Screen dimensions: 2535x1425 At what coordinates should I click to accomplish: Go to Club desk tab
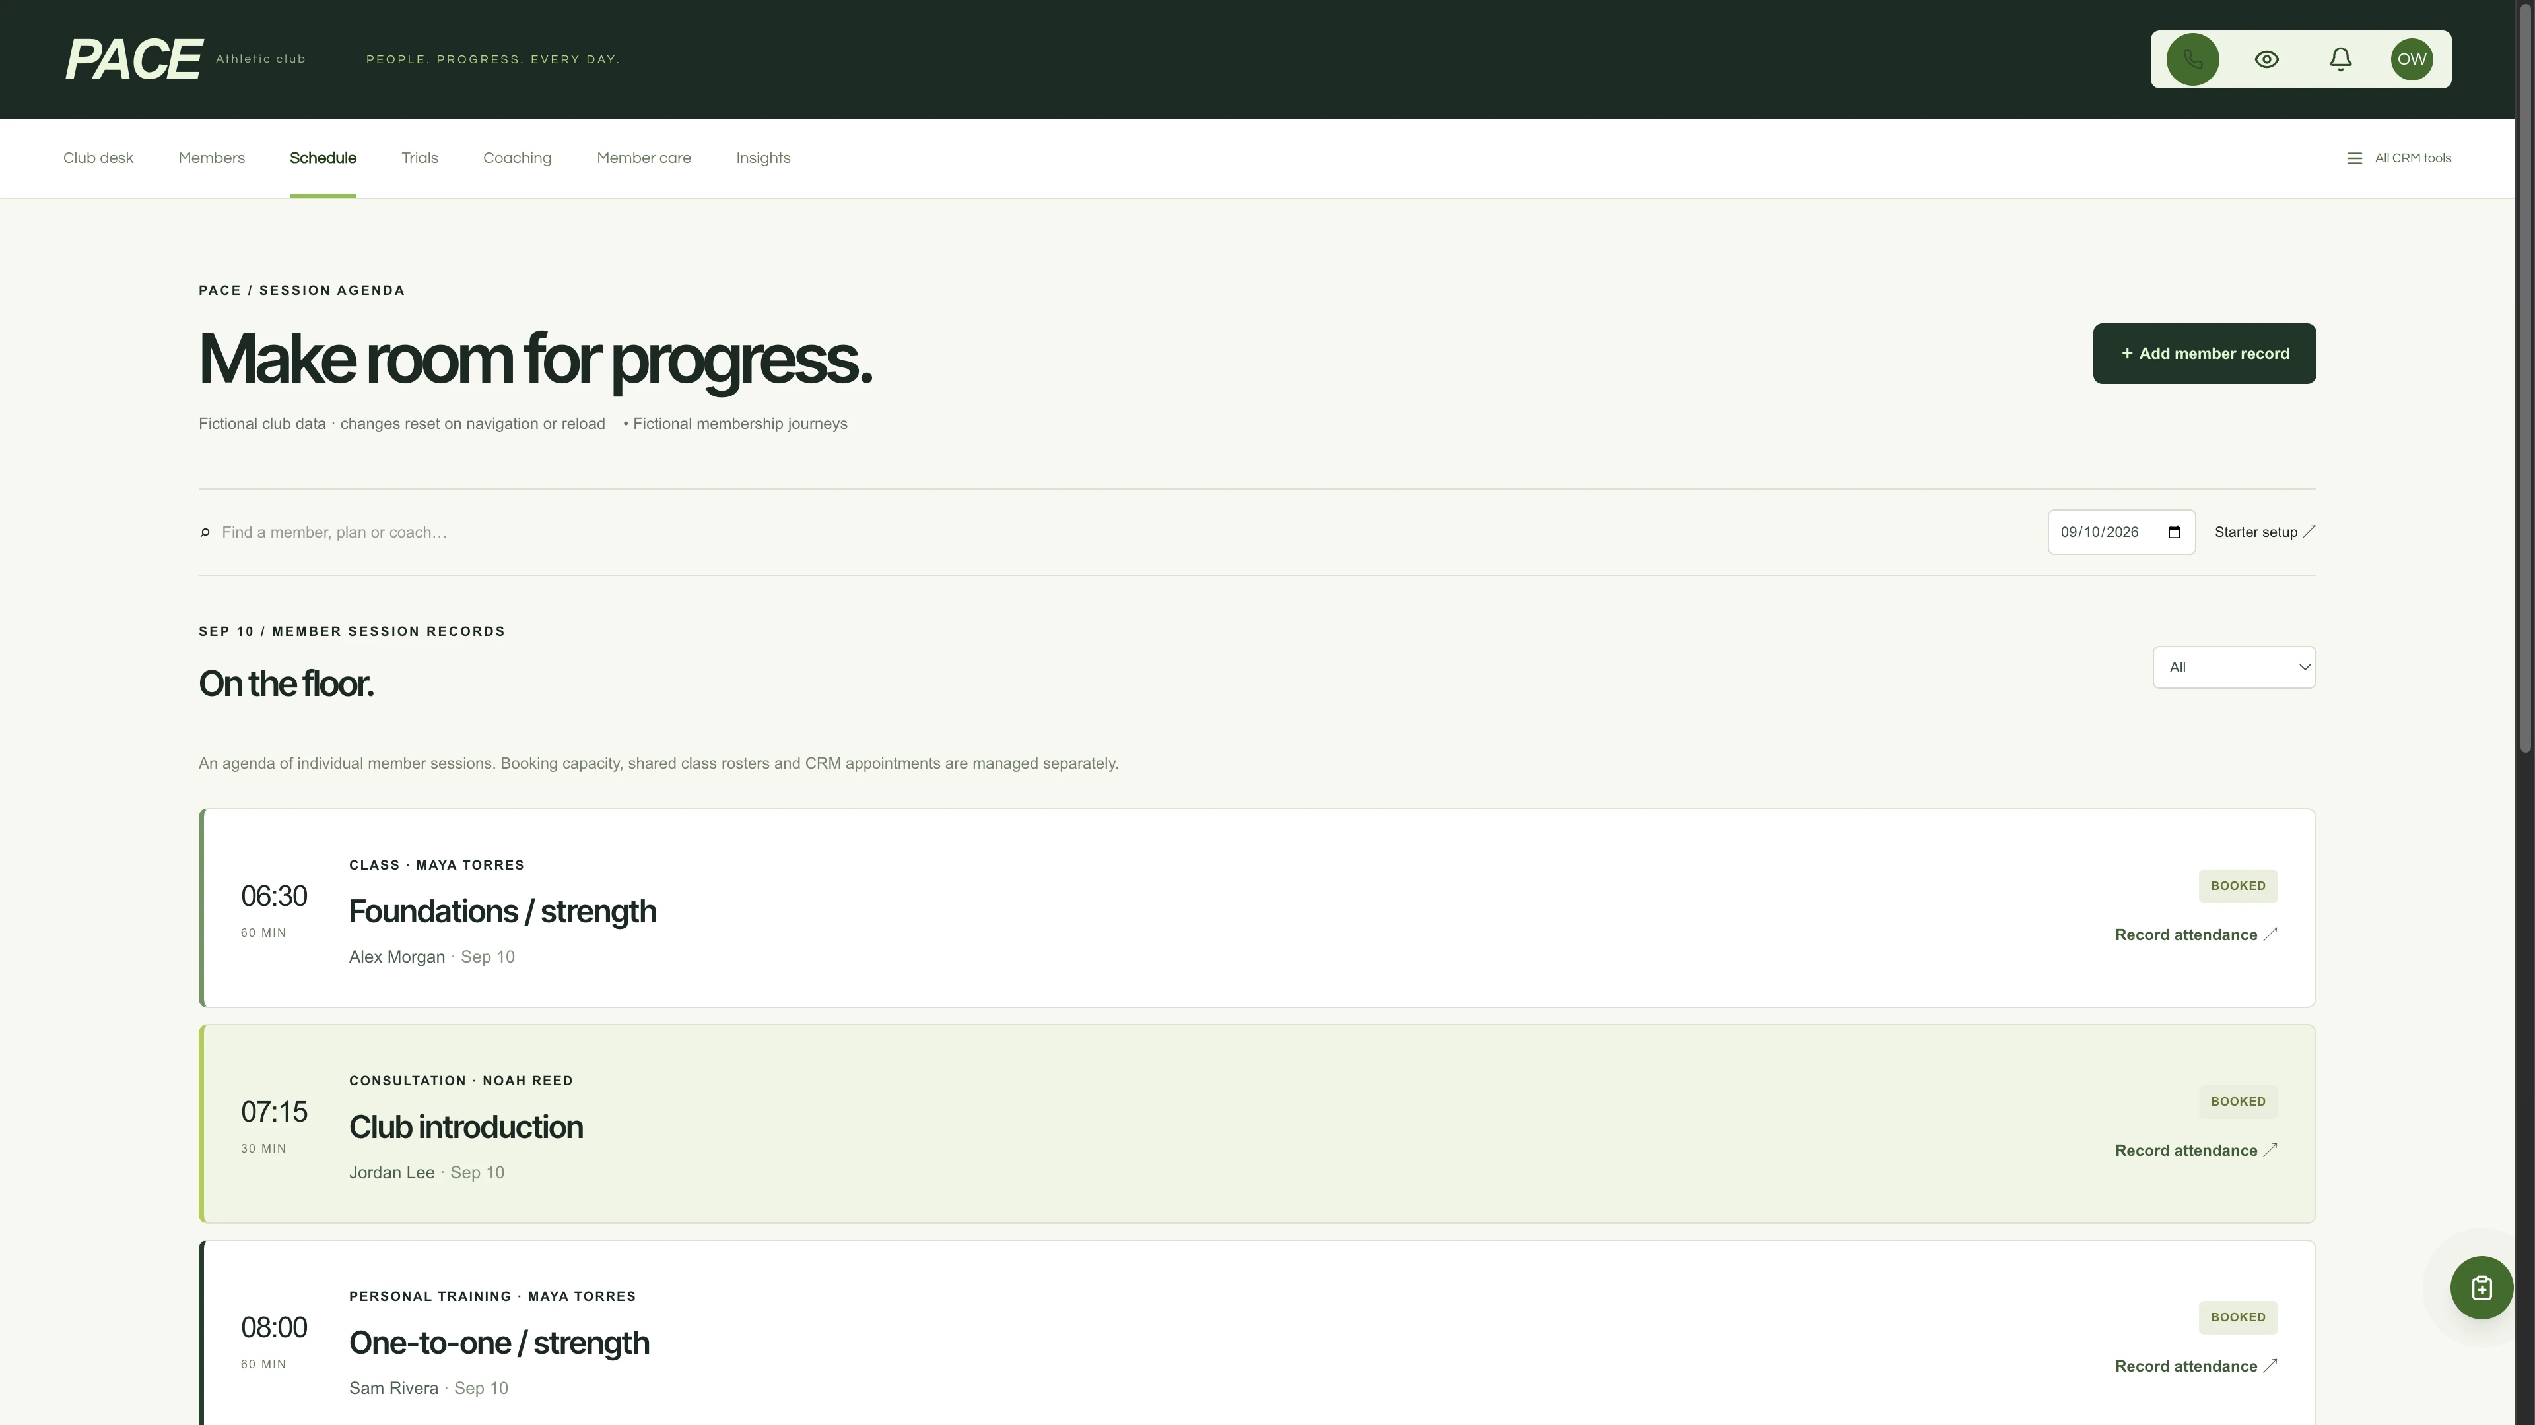point(98,158)
